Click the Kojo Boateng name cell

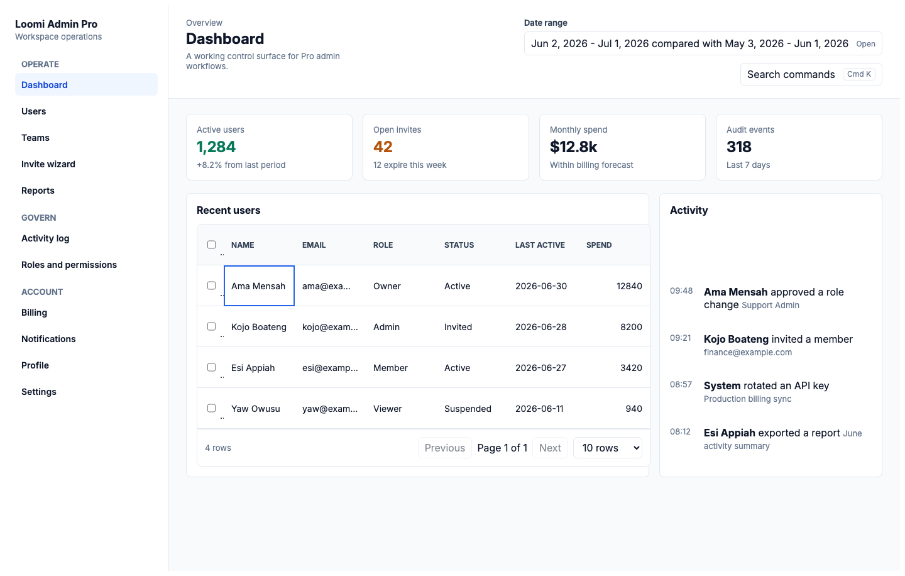(259, 327)
